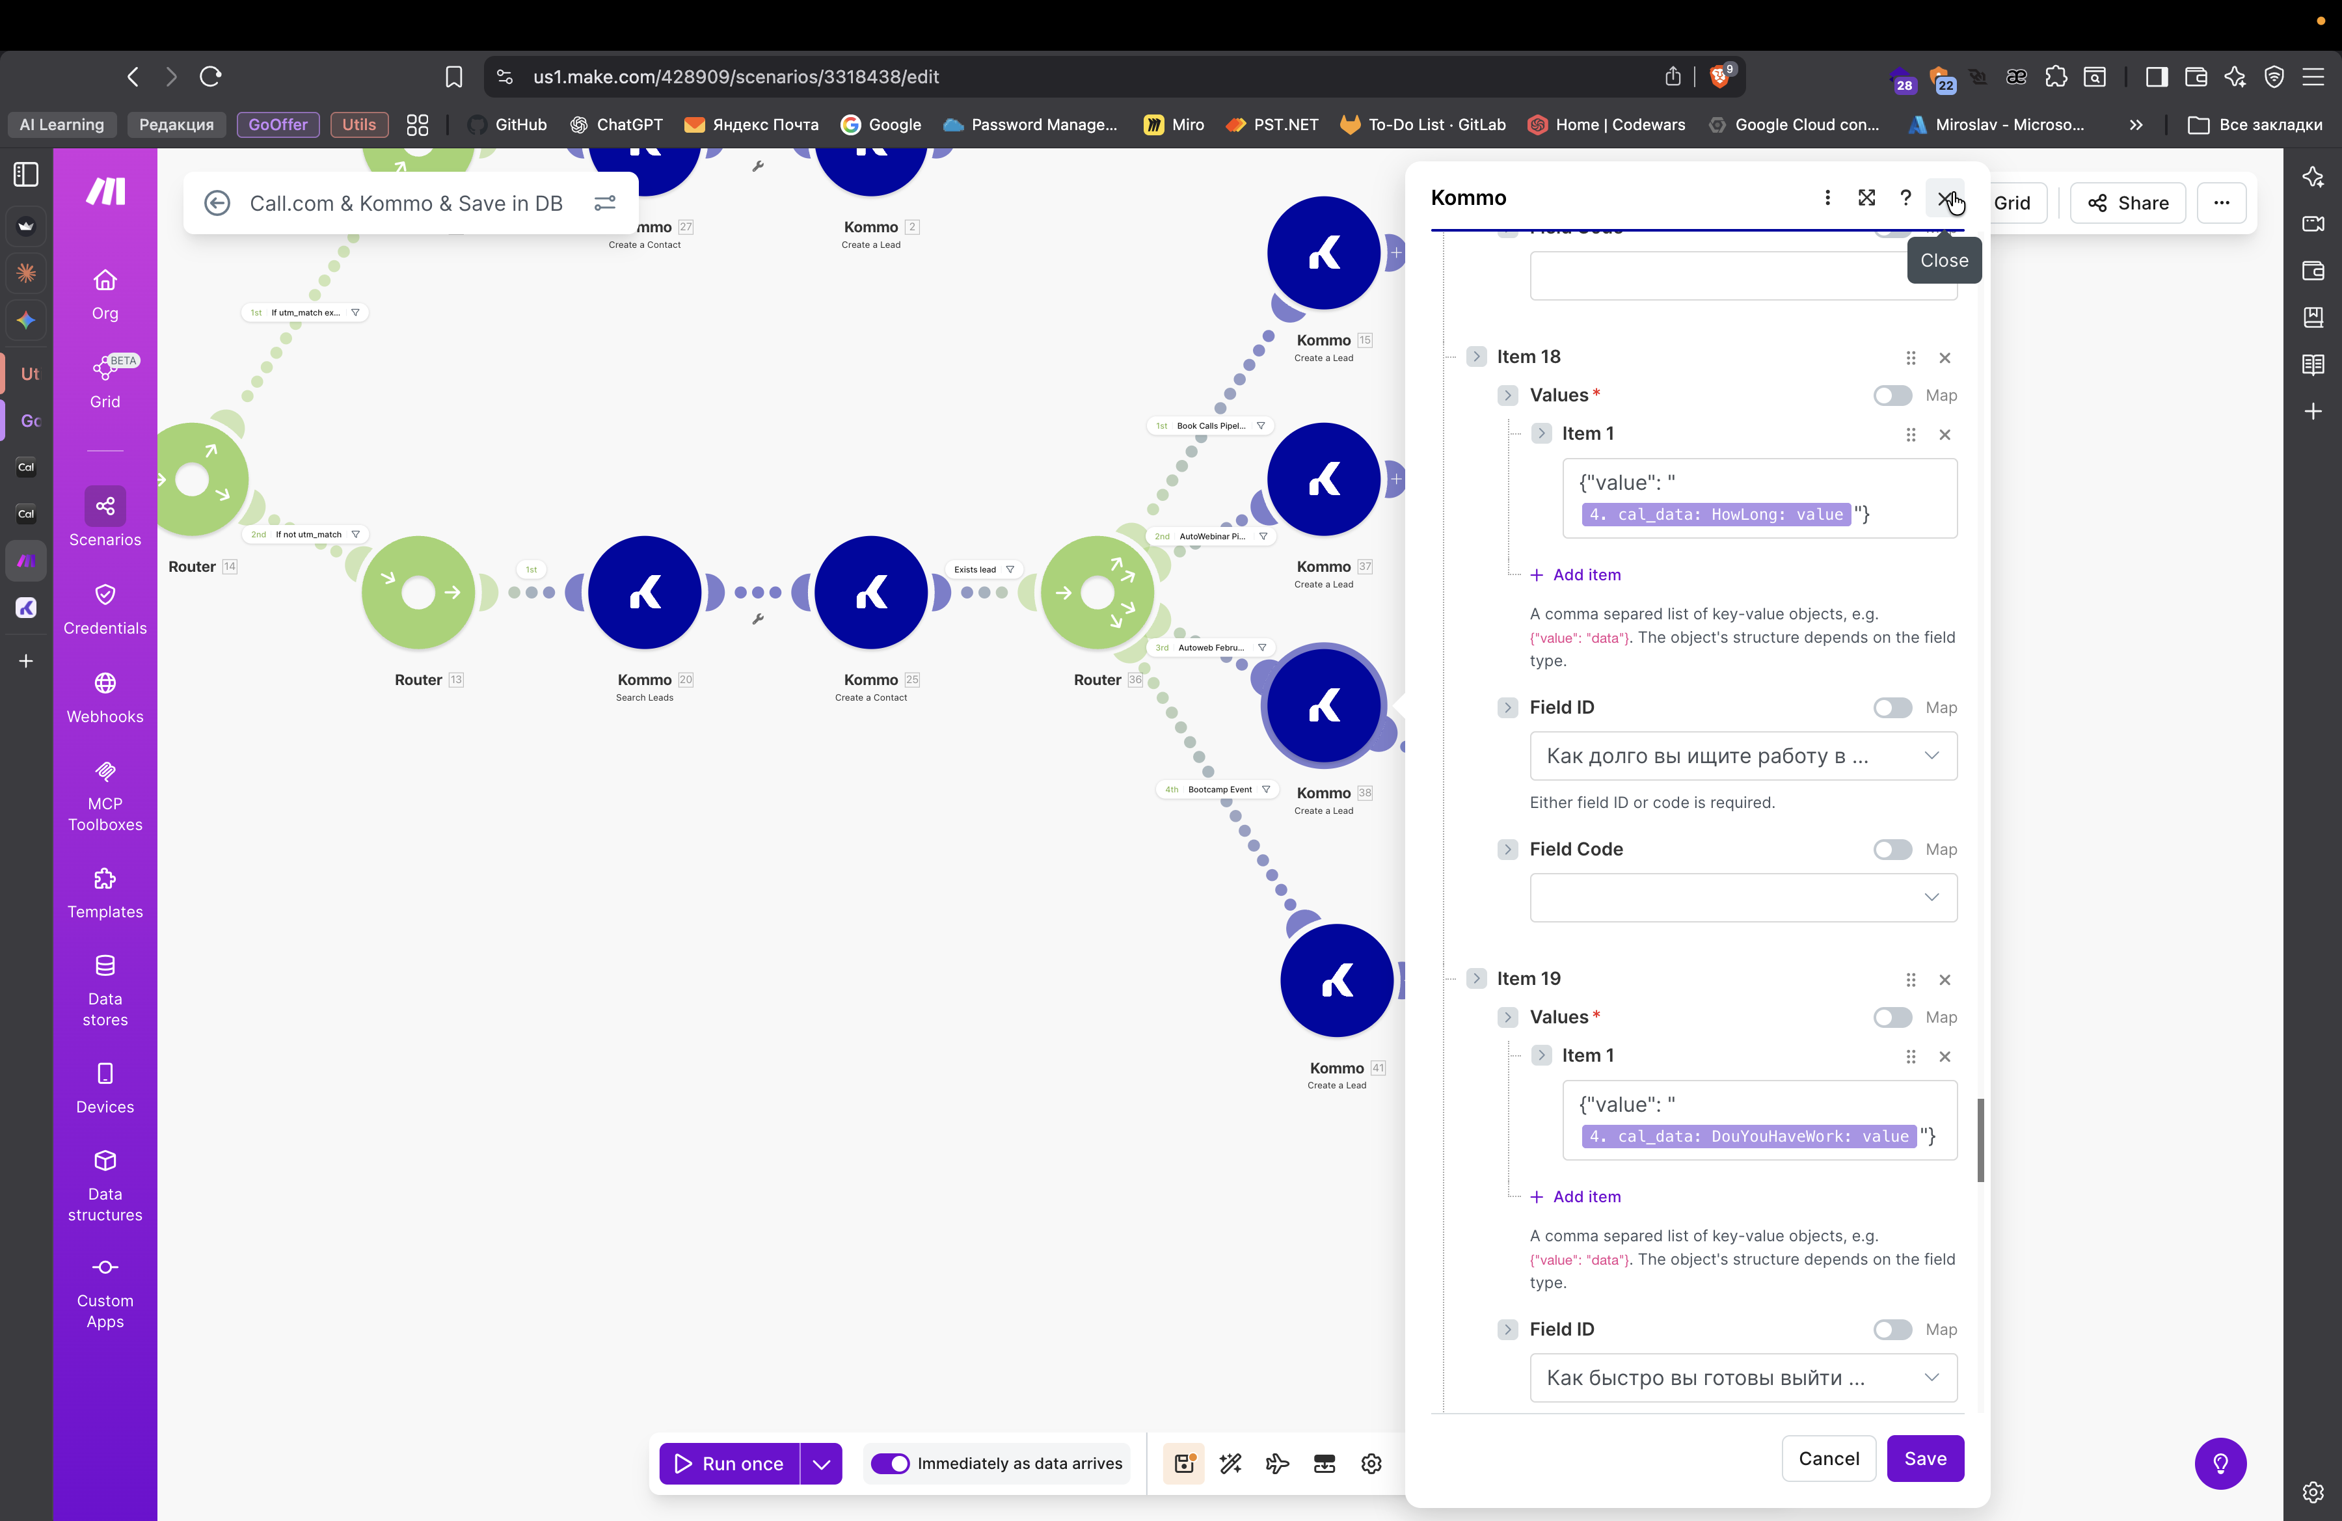Open the Как долго вы ищите dropdown
Screen dimensions: 2342x1521
1743,755
